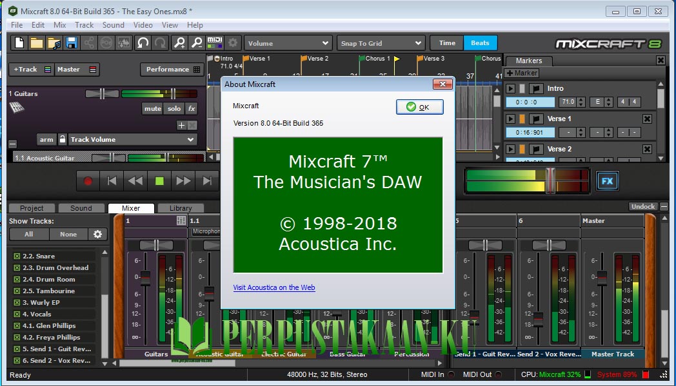The width and height of the screenshot is (676, 386).
Task: Click the undo arrow icon
Action: (143, 43)
